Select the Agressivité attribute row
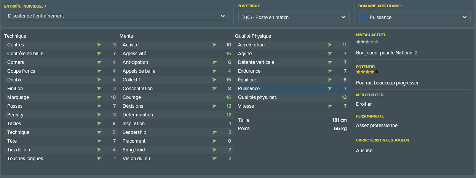The width and height of the screenshot is (476, 178). (177, 54)
